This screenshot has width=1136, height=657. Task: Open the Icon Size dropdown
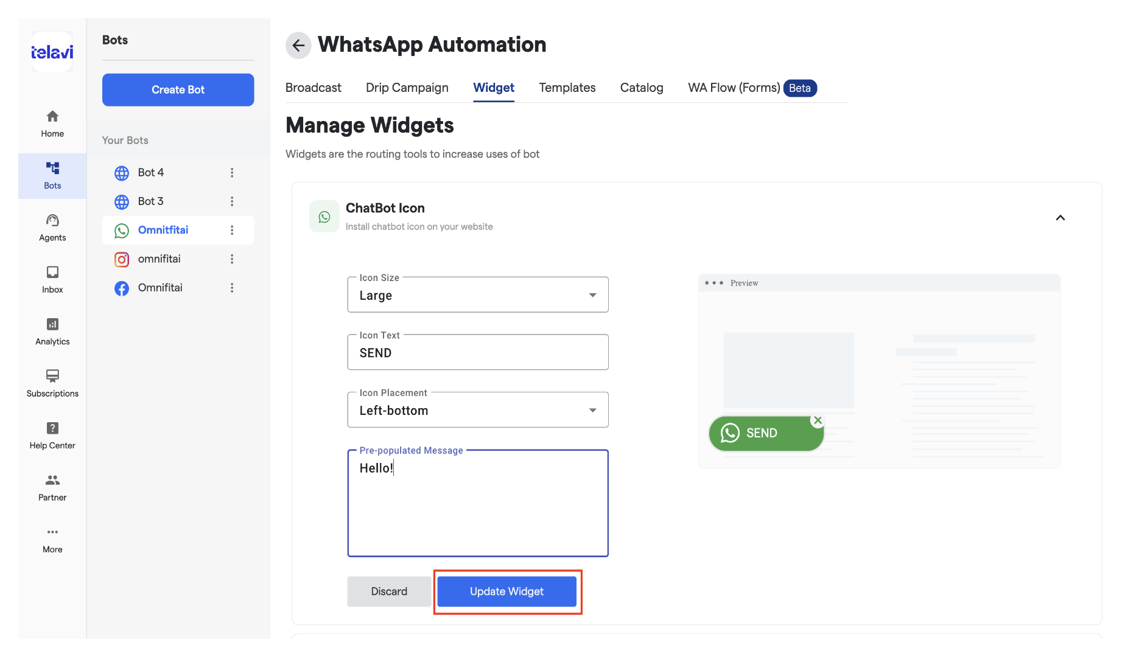478,295
